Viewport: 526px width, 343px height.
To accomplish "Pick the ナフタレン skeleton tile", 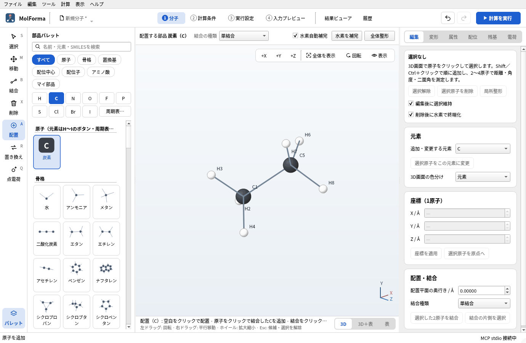I will tap(106, 274).
